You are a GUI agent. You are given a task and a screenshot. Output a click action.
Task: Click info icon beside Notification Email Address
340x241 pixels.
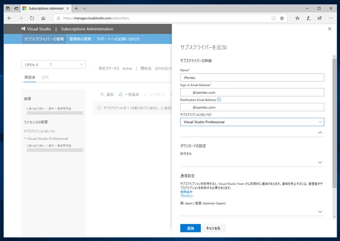coord(219,100)
